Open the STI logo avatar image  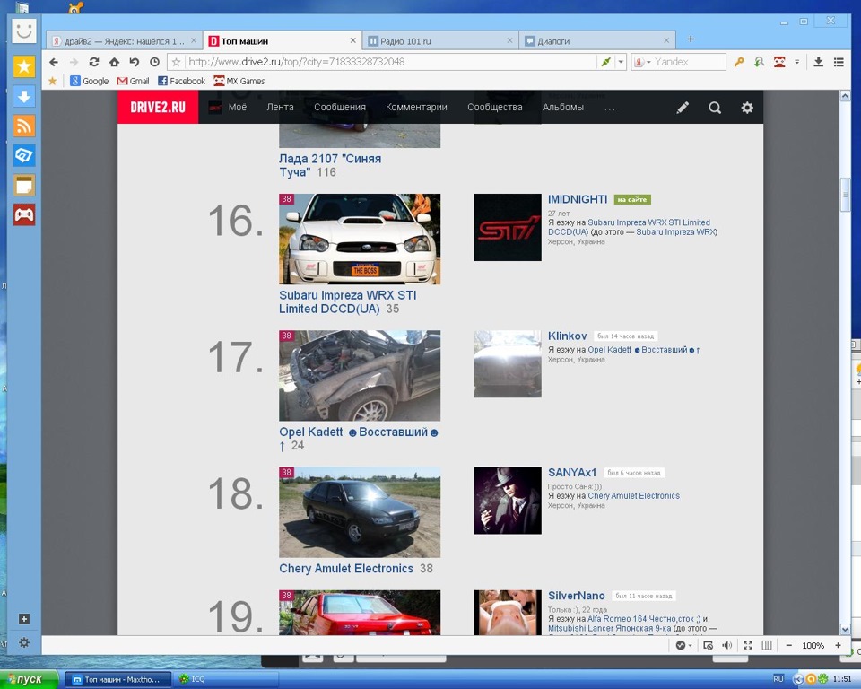[508, 228]
